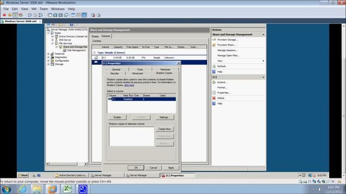The image size is (346, 194).
Task: Click the Settings... button
Action: tap(165, 117)
